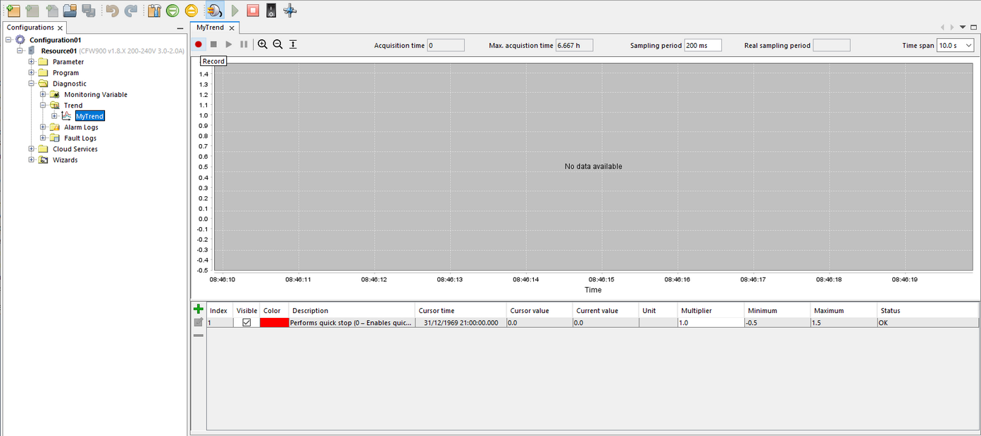Select the Undo icon in main toolbar
981x436 pixels.
(x=113, y=10)
